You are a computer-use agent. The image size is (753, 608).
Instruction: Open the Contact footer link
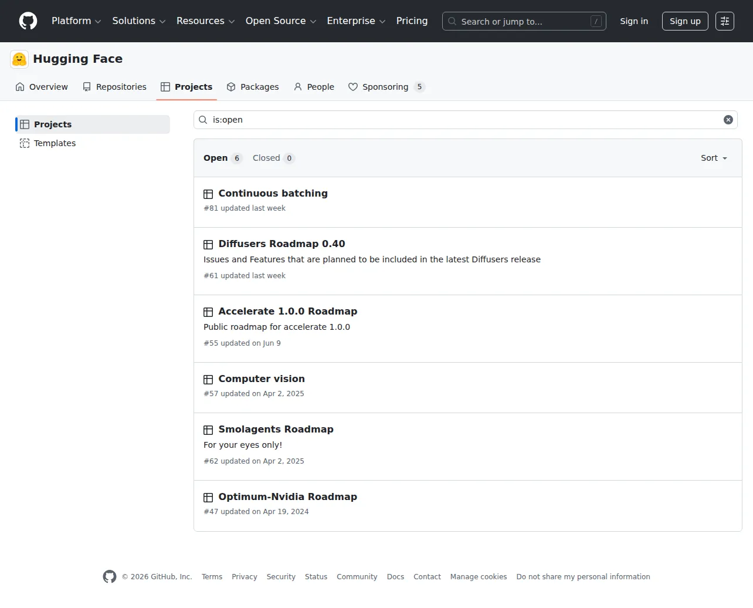coord(427,577)
